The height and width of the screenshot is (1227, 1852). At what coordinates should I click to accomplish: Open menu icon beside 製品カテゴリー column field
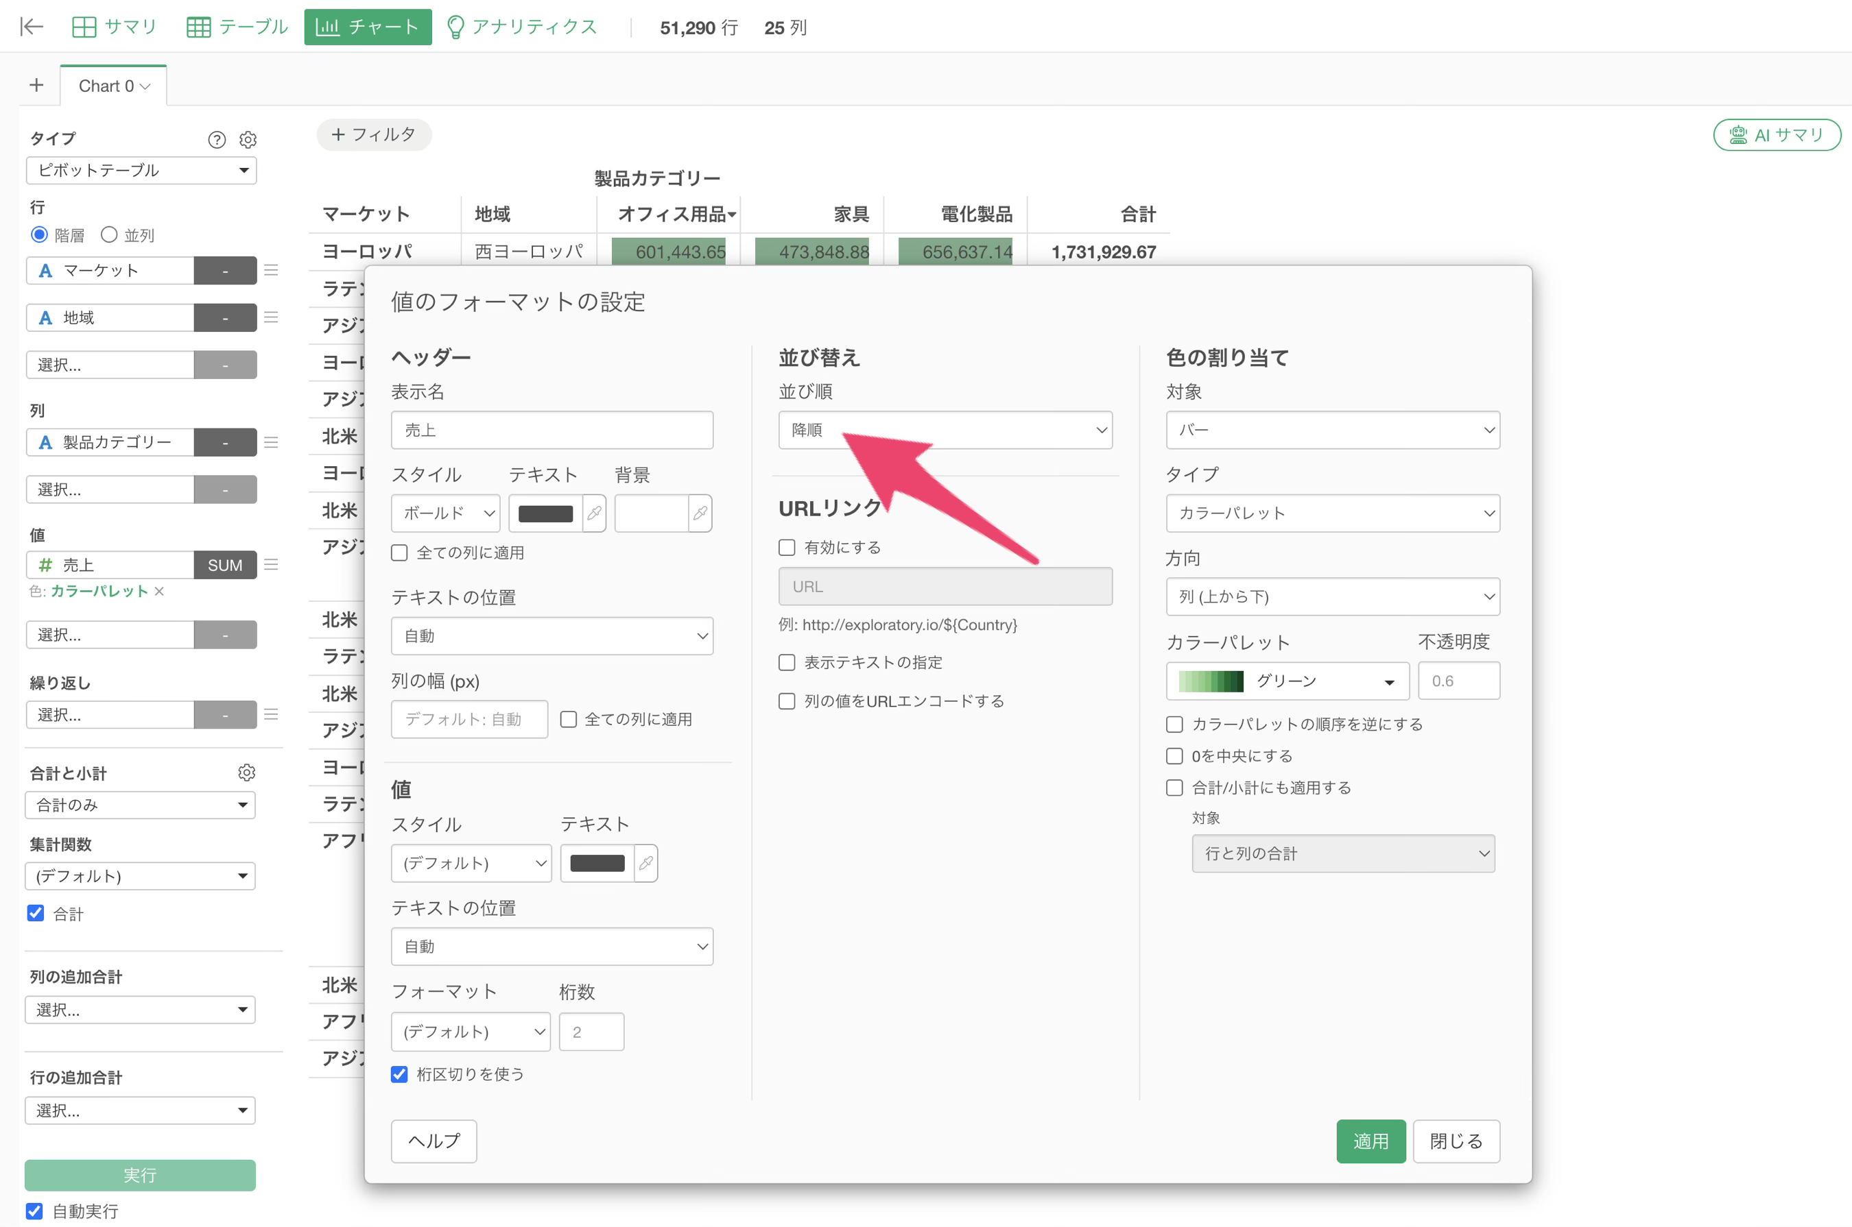point(271,442)
